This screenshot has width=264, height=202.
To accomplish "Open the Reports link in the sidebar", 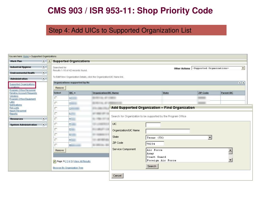I will pyautogui.click(x=13, y=114).
